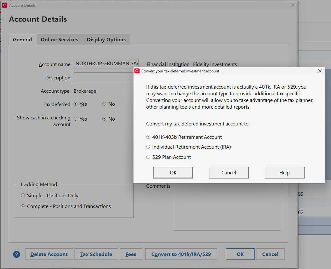
Task: Open the Online Services tab
Action: point(59,40)
